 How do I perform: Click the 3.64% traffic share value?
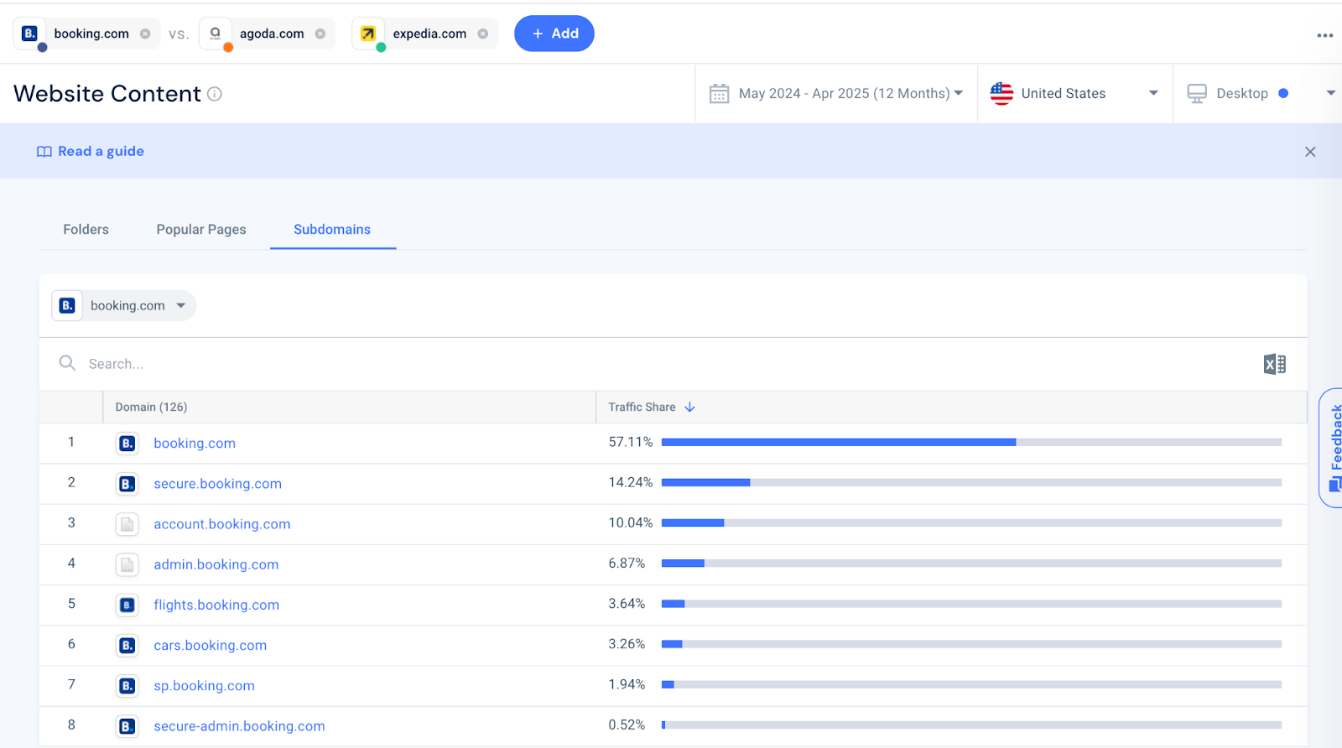[627, 604]
